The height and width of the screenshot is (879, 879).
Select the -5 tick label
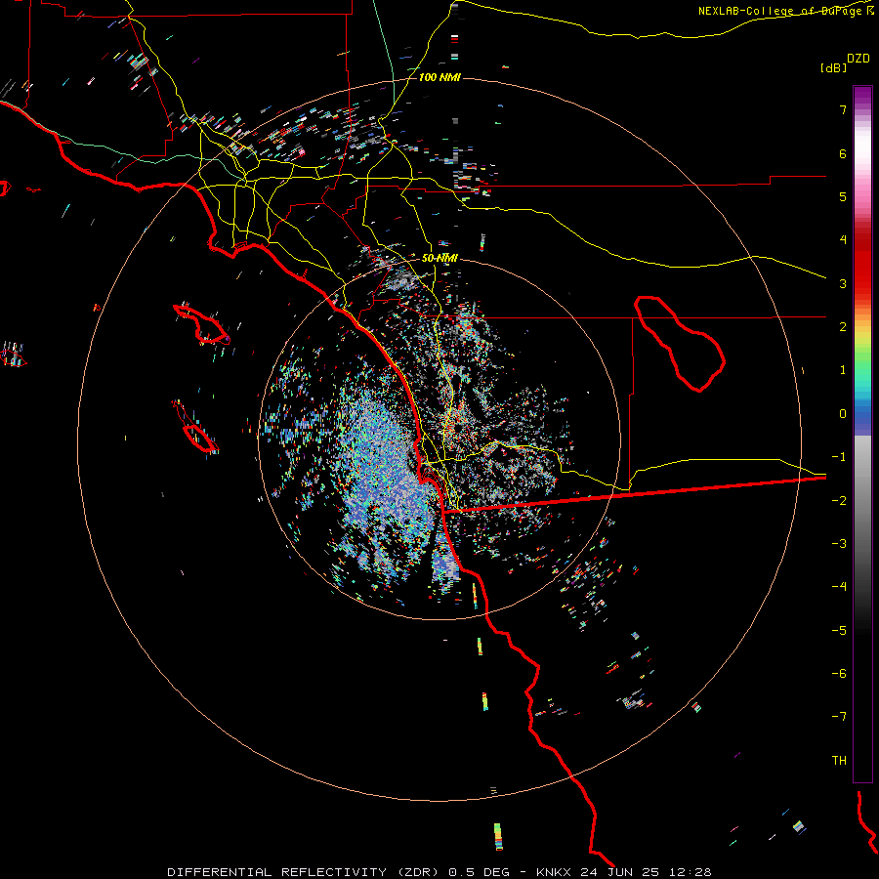(x=839, y=631)
